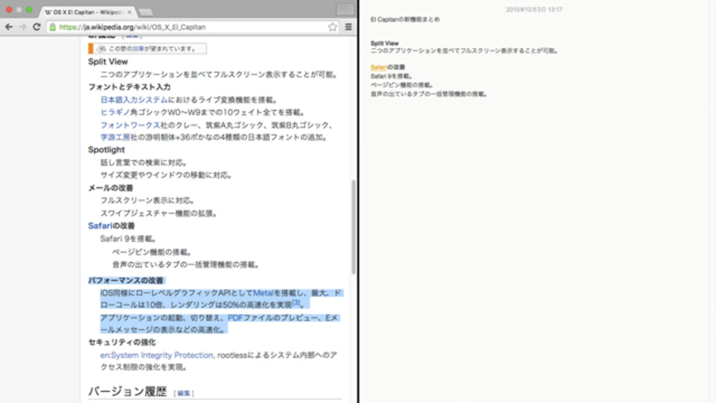Go back in Chrome browser

(9, 27)
